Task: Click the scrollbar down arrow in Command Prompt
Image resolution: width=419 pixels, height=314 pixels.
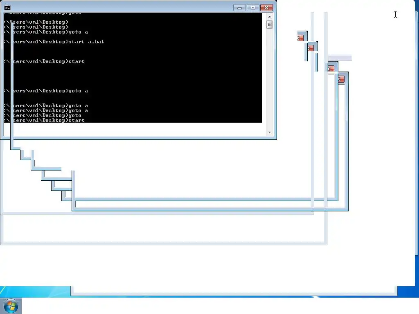Action: [269, 132]
